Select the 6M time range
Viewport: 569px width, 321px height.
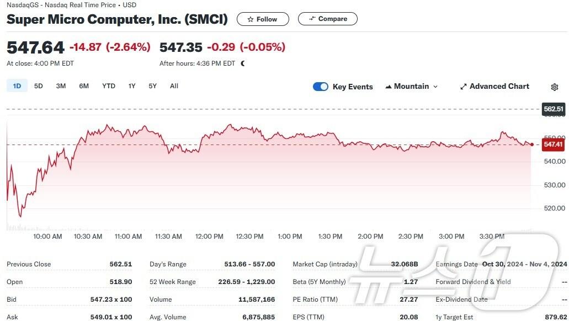click(x=84, y=86)
